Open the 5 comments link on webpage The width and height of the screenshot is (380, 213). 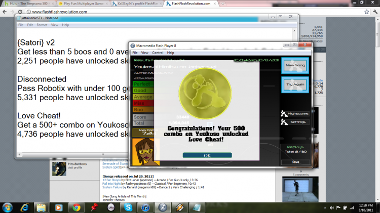point(300,175)
